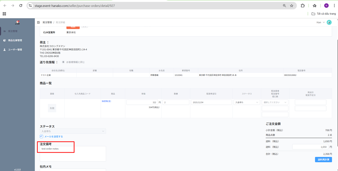Collapse the sidebar with the menu fold icon

point(38,22)
